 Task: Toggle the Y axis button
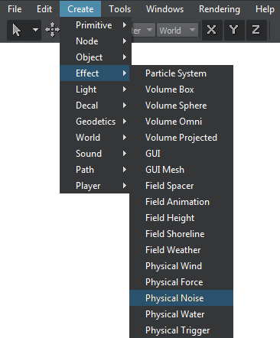[x=234, y=30]
